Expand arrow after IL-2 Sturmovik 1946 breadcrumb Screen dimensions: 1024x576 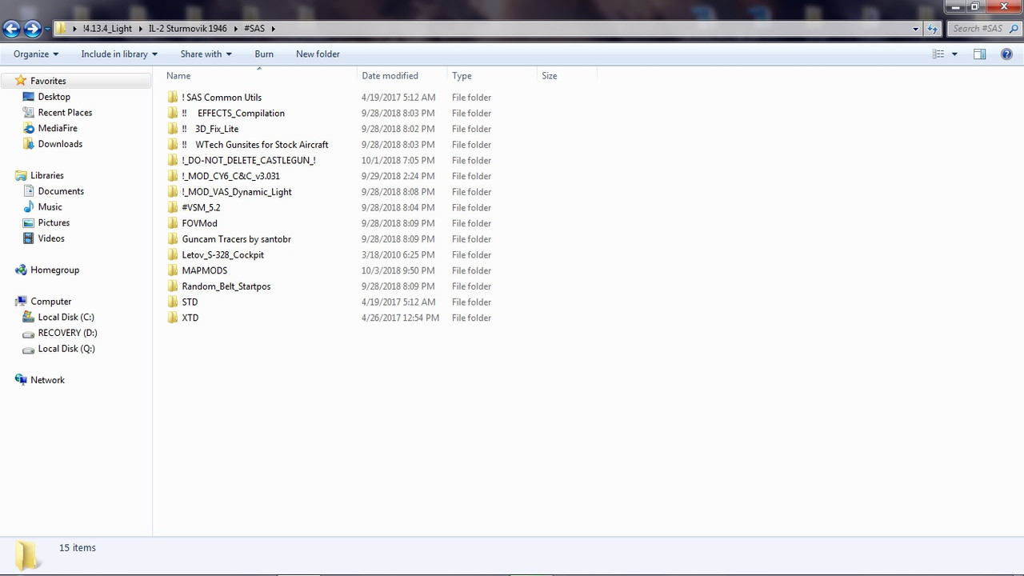tap(235, 29)
